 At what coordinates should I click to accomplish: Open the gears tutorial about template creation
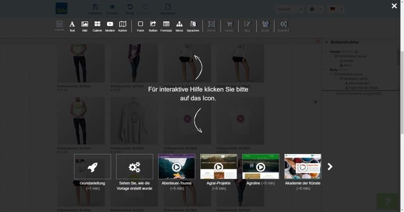pyautogui.click(x=135, y=167)
